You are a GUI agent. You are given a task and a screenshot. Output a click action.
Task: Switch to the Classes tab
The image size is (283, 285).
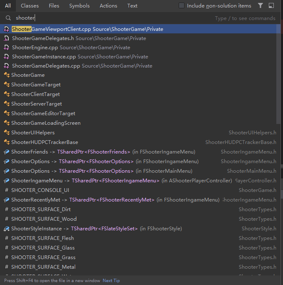[30, 6]
